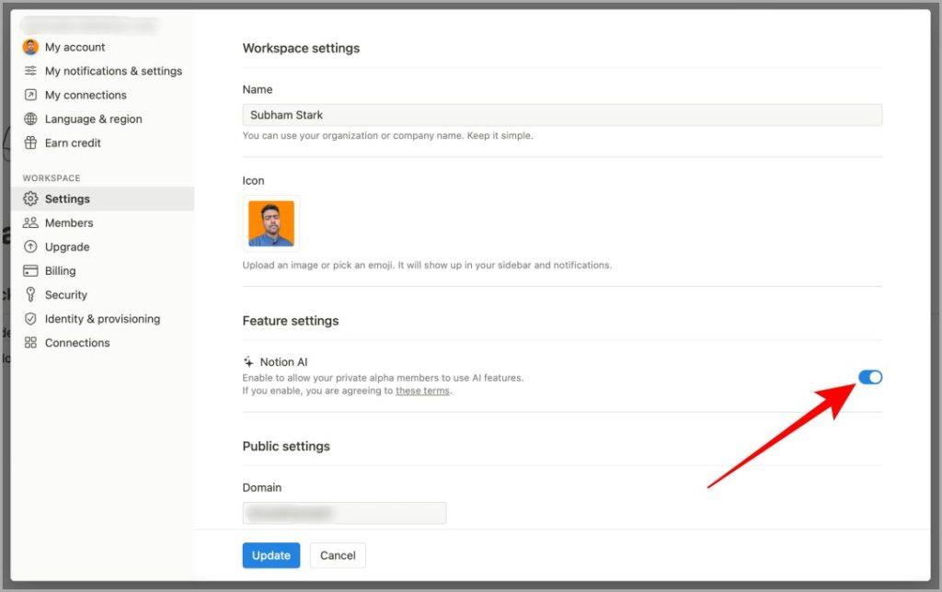942x592 pixels.
Task: Click the Members people icon
Action: (30, 222)
